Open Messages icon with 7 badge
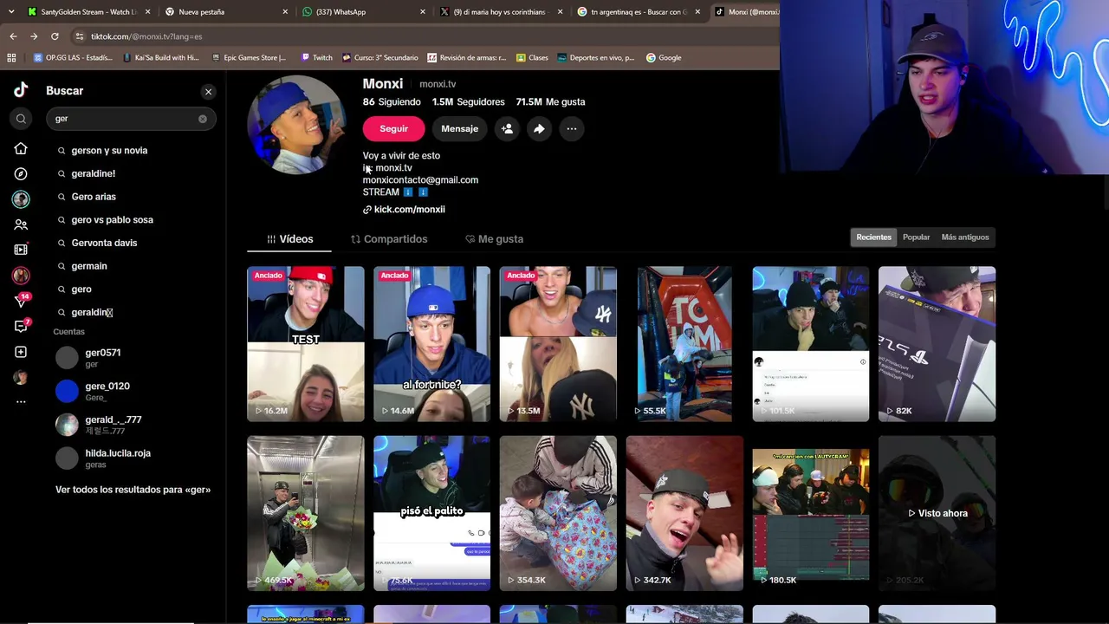 (x=22, y=326)
